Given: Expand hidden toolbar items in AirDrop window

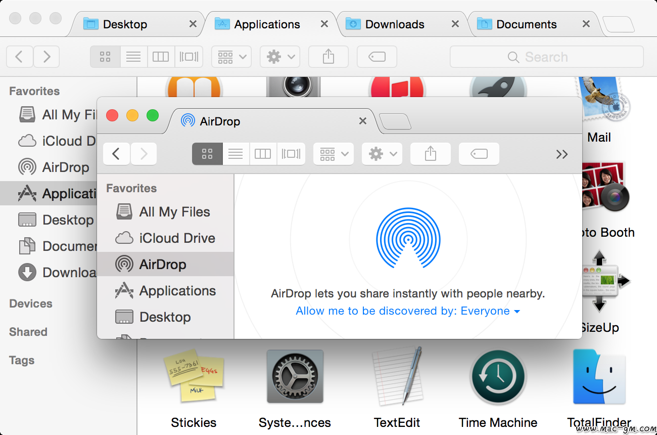Looking at the screenshot, I should tap(562, 154).
